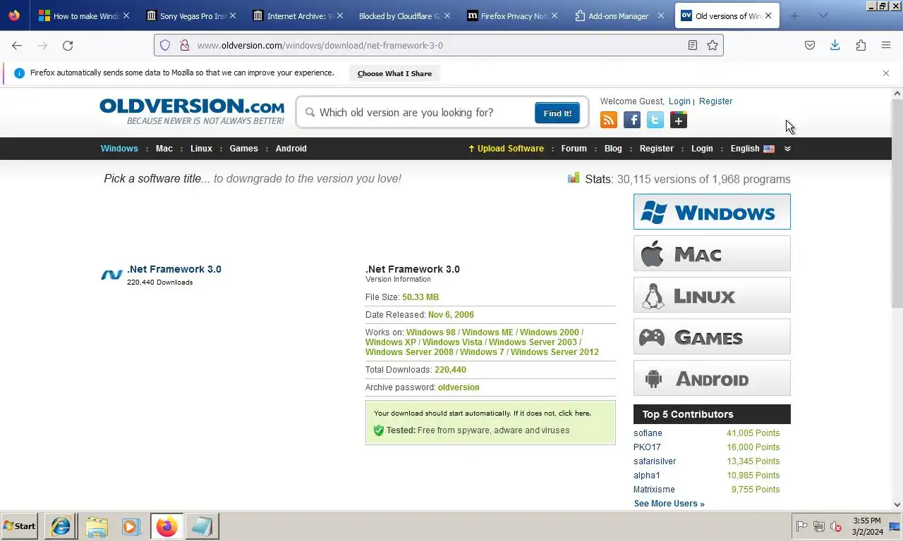This screenshot has height=541, width=903.
Task: Click the Linux platform banner button
Action: 712,294
